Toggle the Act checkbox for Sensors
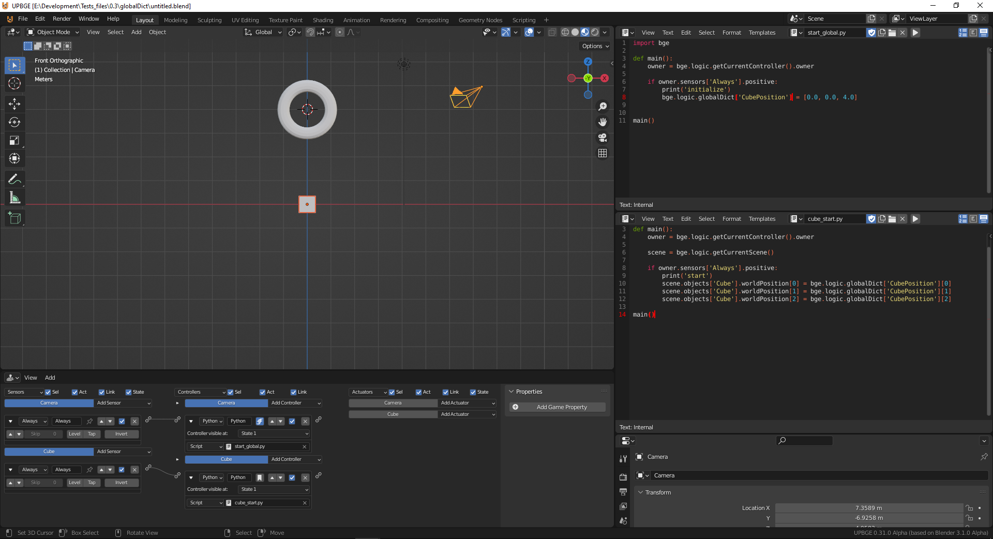Viewport: 993px width, 539px height. 76,392
